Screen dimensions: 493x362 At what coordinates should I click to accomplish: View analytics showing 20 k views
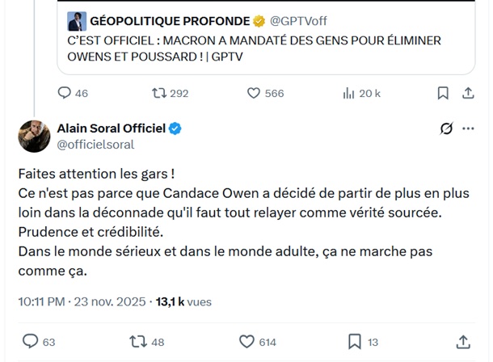(349, 94)
